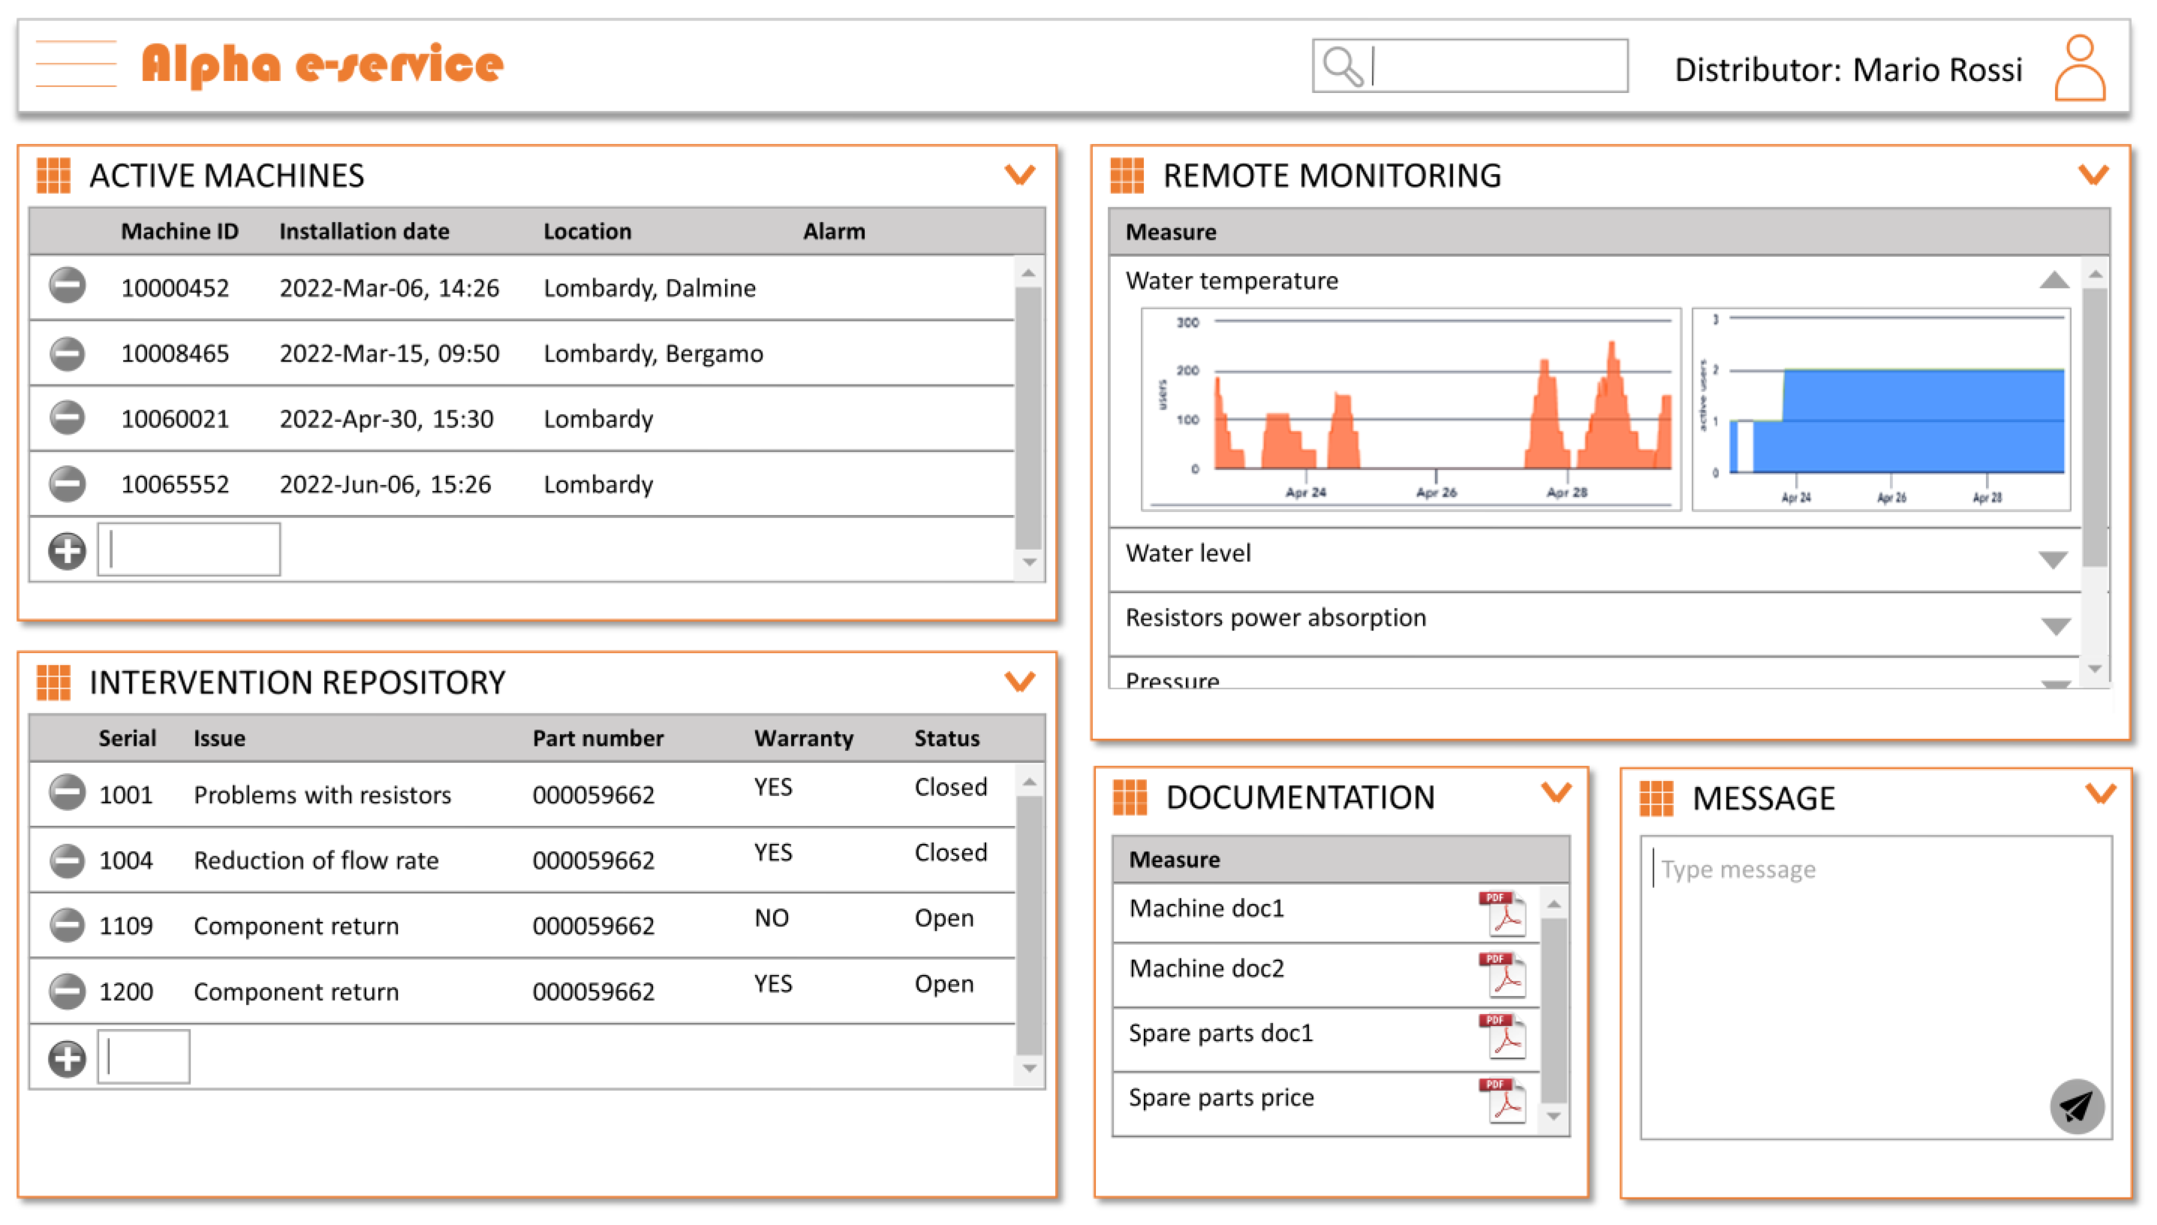Screen dimensions: 2157x1225
Task: Open Machine doc1 PDF icon
Action: click(x=1503, y=913)
